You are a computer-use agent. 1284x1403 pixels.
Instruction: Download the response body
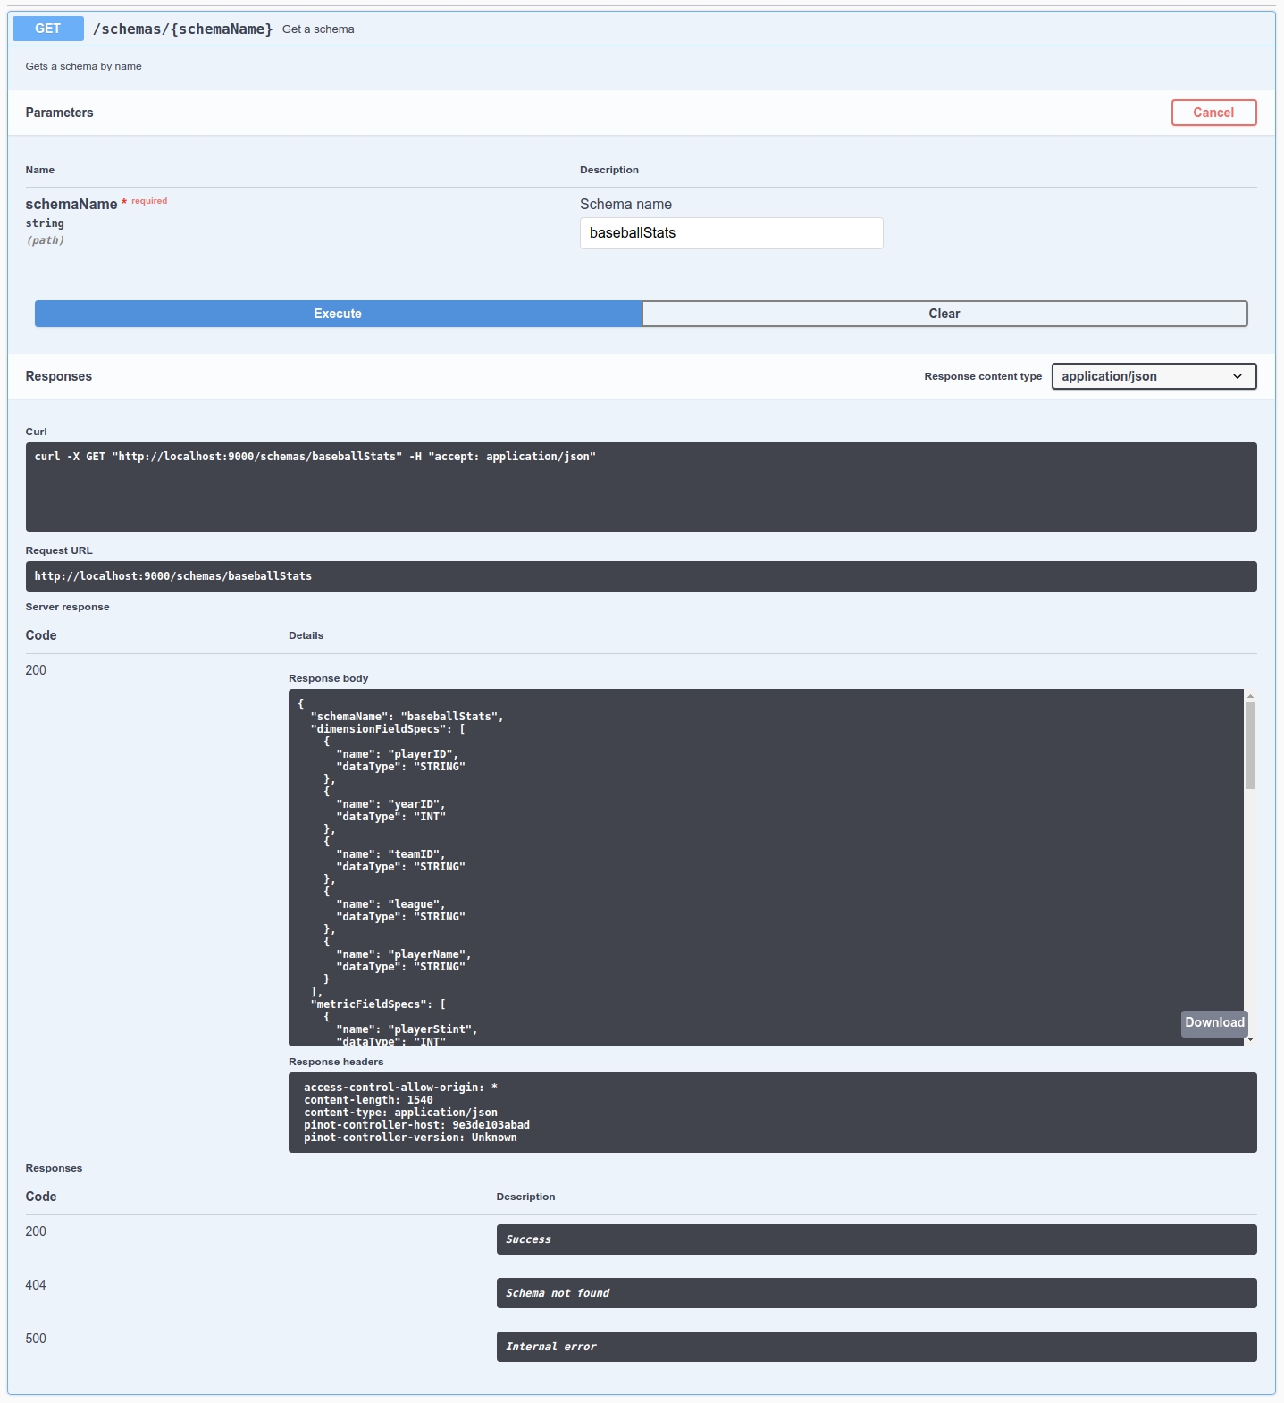pos(1213,1023)
